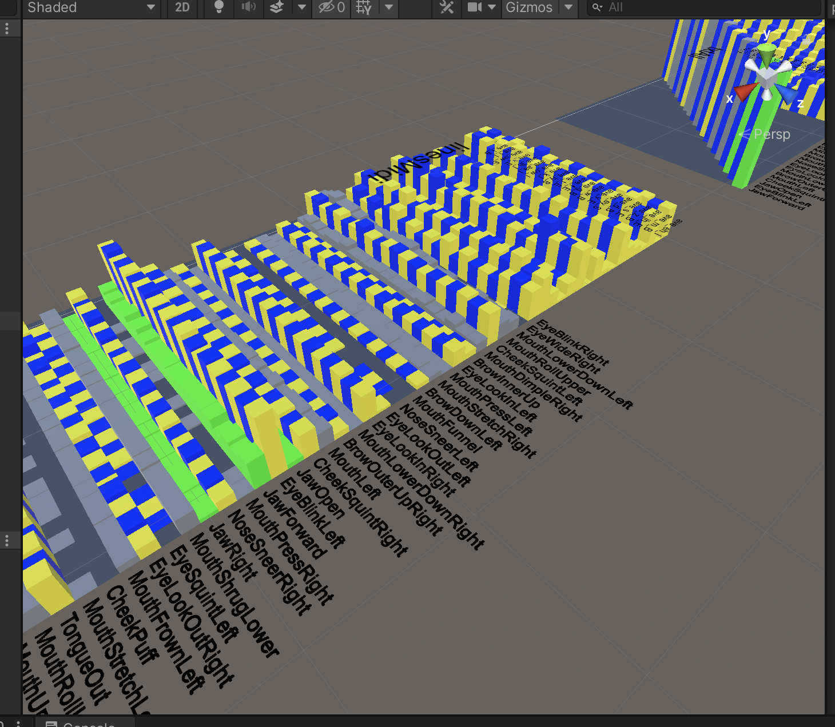835x727 pixels.
Task: Click the Gizmos button
Action: pos(529,7)
